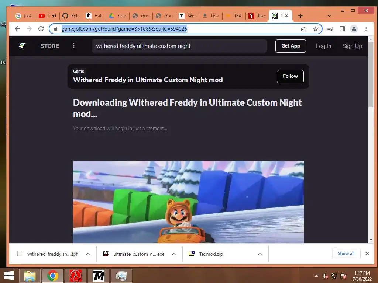The height and width of the screenshot is (283, 378).
Task: Click the padlock site info icon
Action: coord(56,29)
